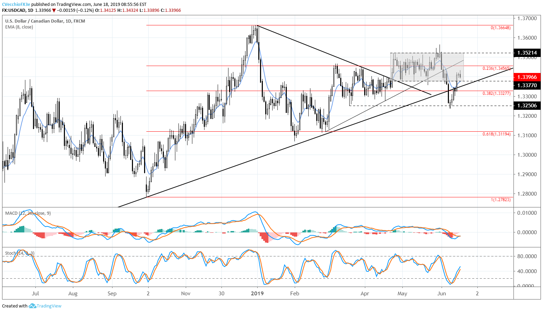Click the bold 2019 time axis label
The height and width of the screenshot is (312, 543).
(257, 293)
